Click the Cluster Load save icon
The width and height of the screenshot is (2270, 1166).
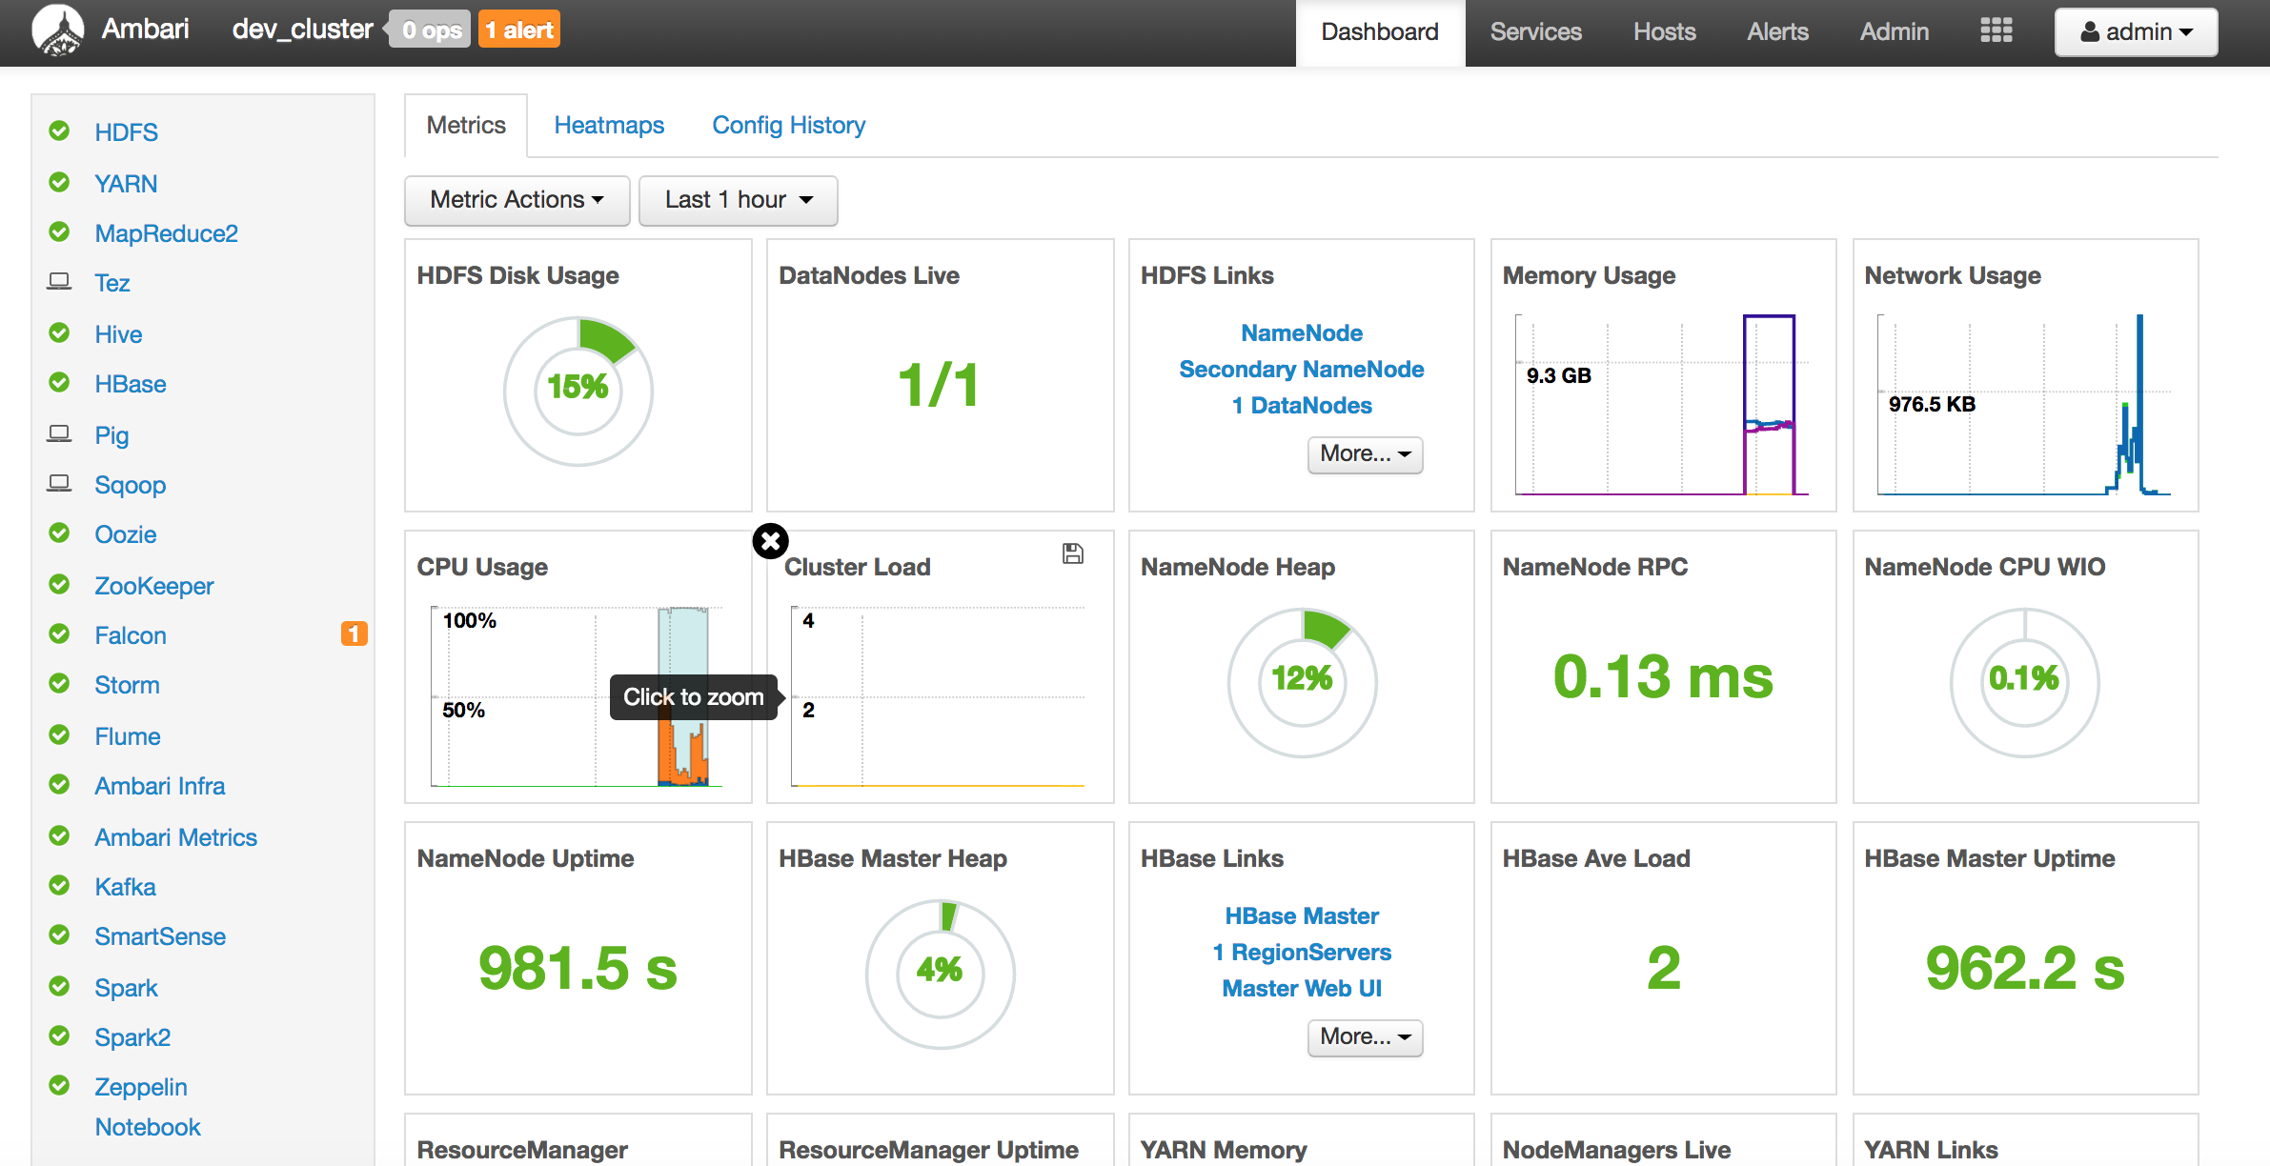point(1073,553)
